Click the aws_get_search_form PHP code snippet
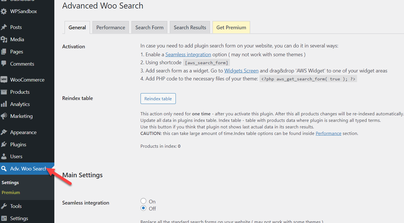Image resolution: width=404 pixels, height=223 pixels. pos(308,79)
